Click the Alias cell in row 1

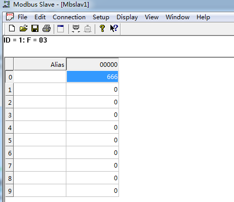pos(40,90)
